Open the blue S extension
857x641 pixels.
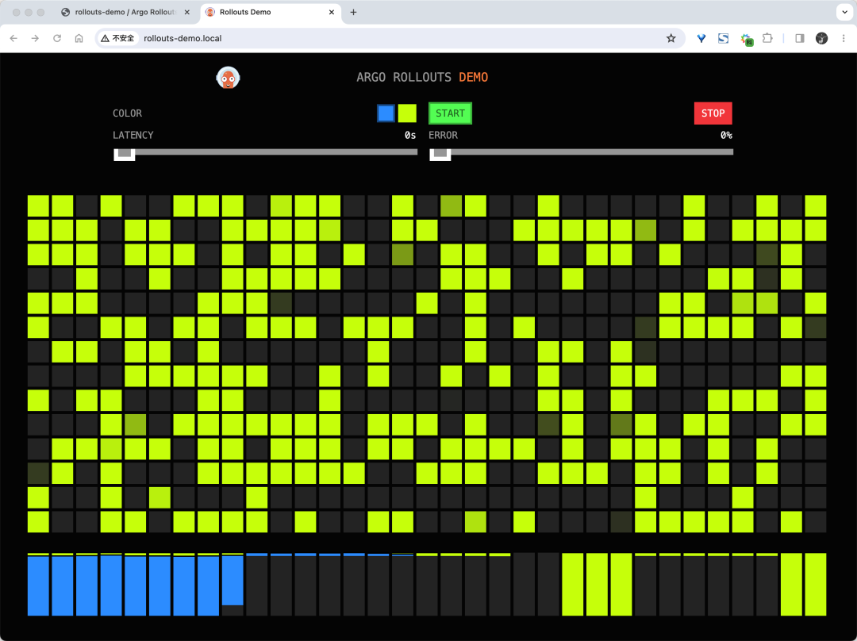coord(723,38)
